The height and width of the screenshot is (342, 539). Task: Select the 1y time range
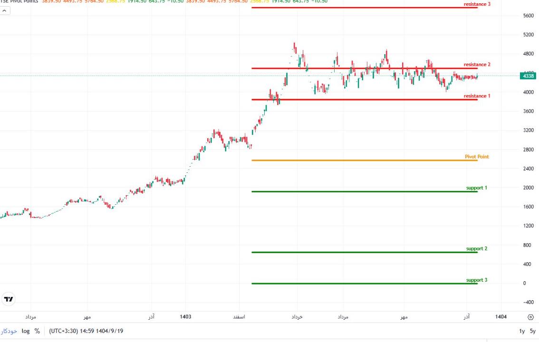[522, 331]
